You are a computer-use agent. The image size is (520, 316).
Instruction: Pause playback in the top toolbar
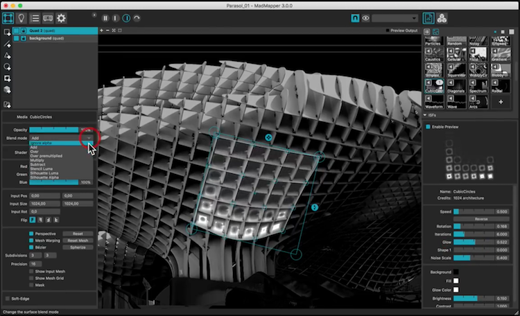tap(105, 18)
